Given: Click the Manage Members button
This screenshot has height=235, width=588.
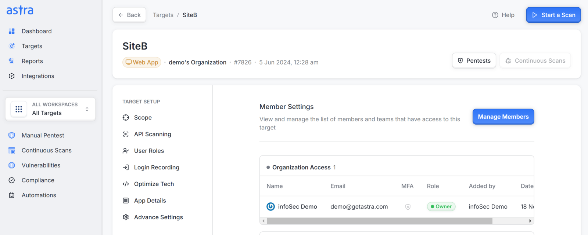Looking at the screenshot, I should (x=503, y=117).
